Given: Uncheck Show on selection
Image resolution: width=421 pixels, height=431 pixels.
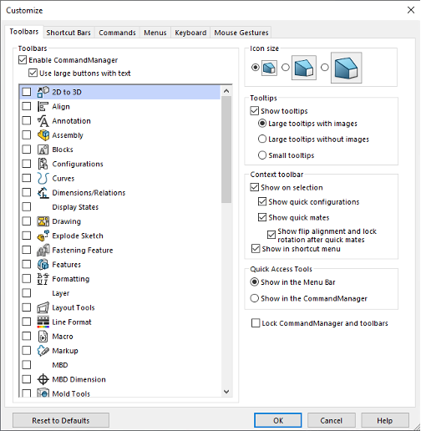Looking at the screenshot, I should (255, 187).
